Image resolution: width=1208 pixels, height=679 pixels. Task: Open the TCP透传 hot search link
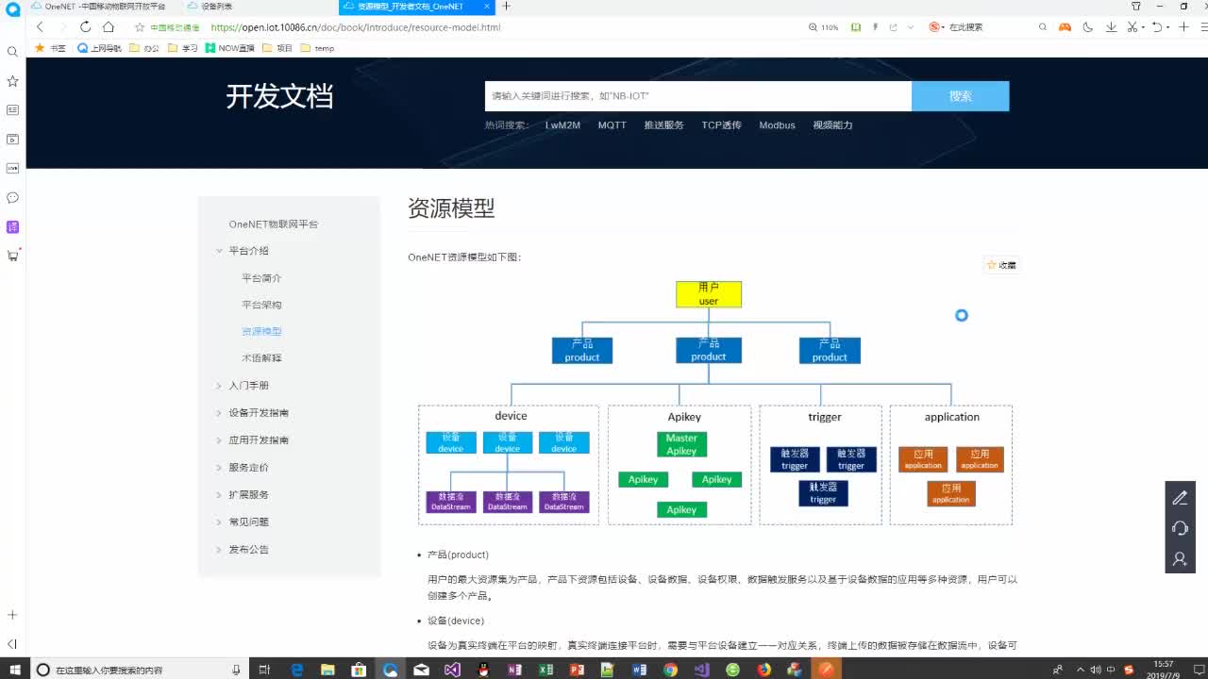tap(721, 125)
